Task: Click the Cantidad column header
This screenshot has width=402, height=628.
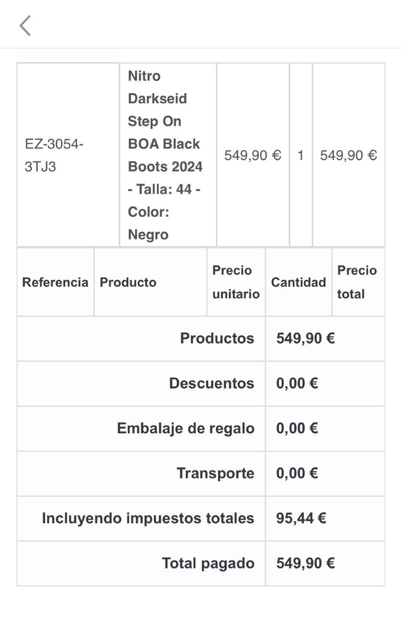Action: [298, 282]
